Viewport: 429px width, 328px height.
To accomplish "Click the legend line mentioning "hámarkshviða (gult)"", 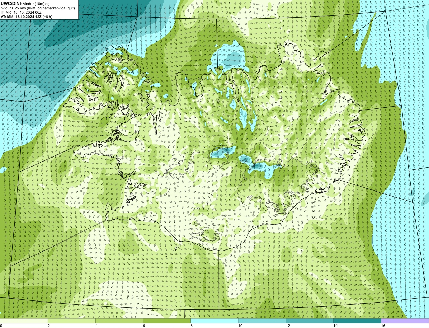I will (38, 8).
